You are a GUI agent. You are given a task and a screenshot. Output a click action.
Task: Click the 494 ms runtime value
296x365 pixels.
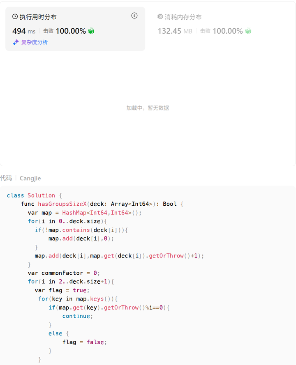[24, 31]
